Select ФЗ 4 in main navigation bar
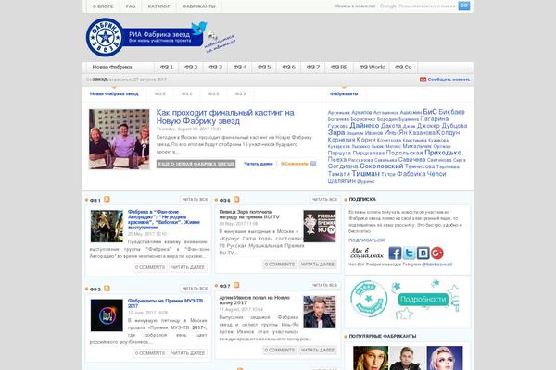The width and height of the screenshot is (556, 370). pyautogui.click(x=240, y=67)
